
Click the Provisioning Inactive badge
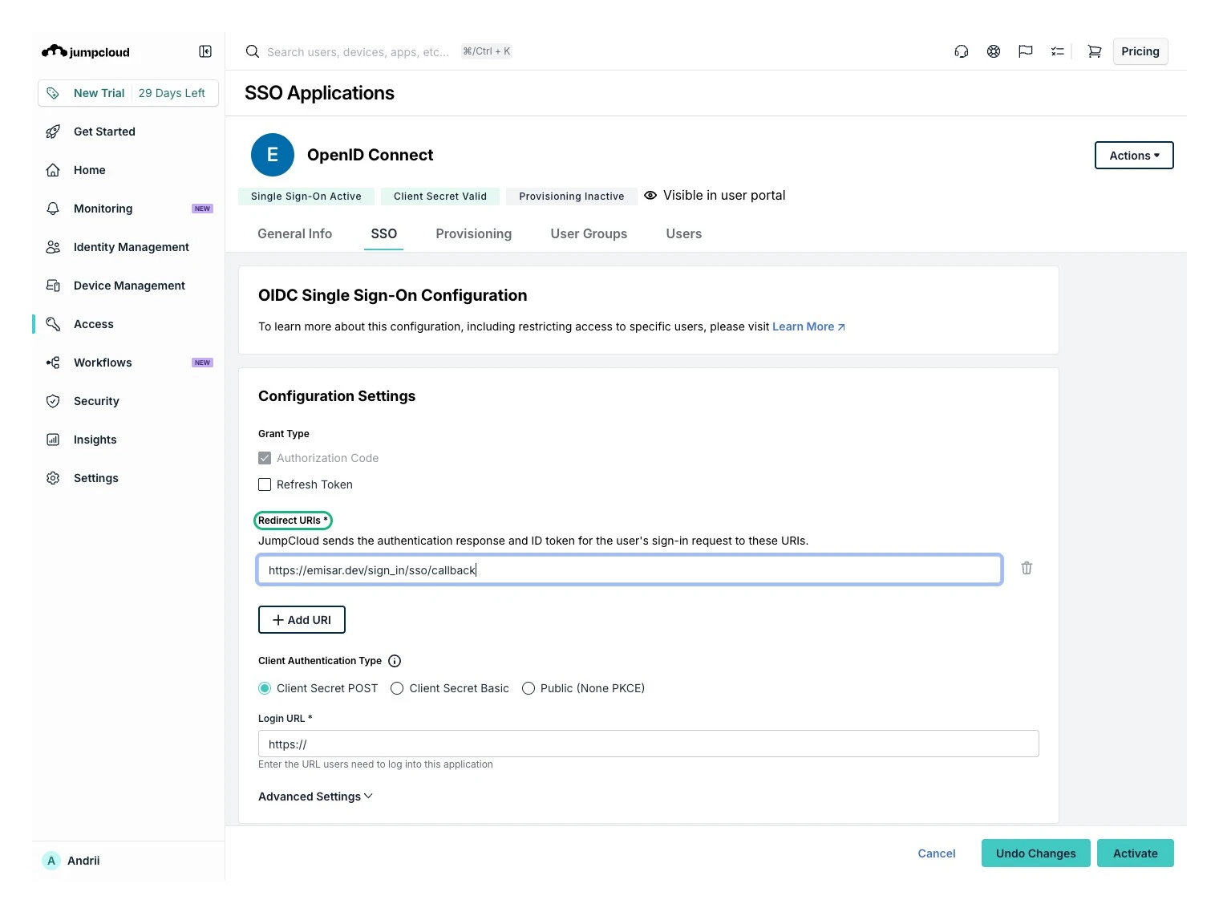pos(571,197)
